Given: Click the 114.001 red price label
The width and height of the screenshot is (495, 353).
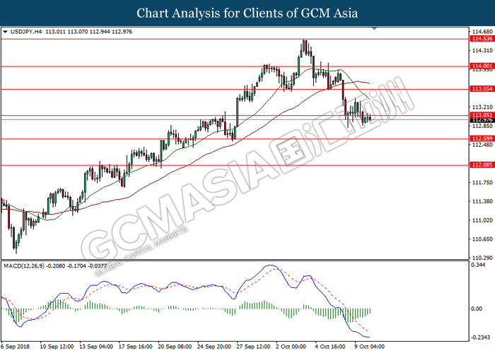Looking at the screenshot, I should pos(482,66).
